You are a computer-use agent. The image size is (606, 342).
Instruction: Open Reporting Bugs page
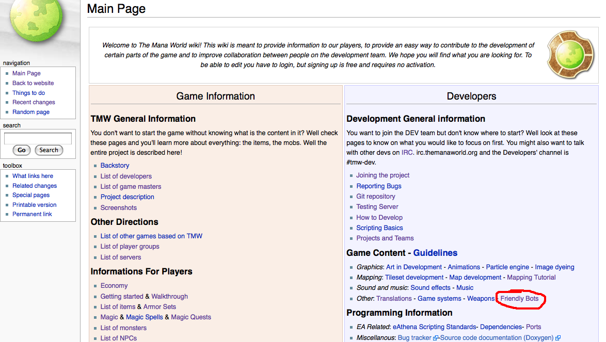tap(379, 186)
